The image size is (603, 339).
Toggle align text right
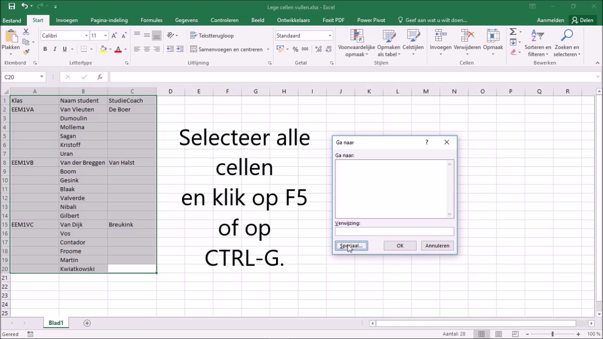point(157,49)
